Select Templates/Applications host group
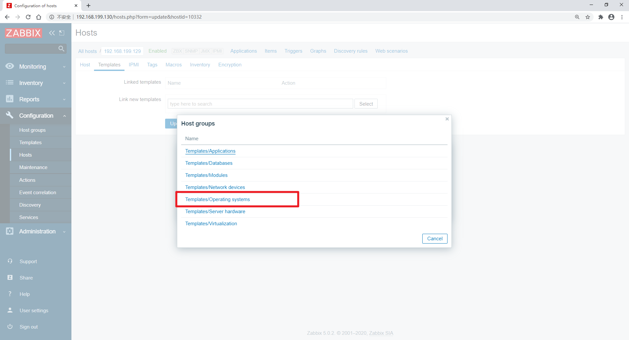Viewport: 629px width, 340px height. (x=210, y=151)
